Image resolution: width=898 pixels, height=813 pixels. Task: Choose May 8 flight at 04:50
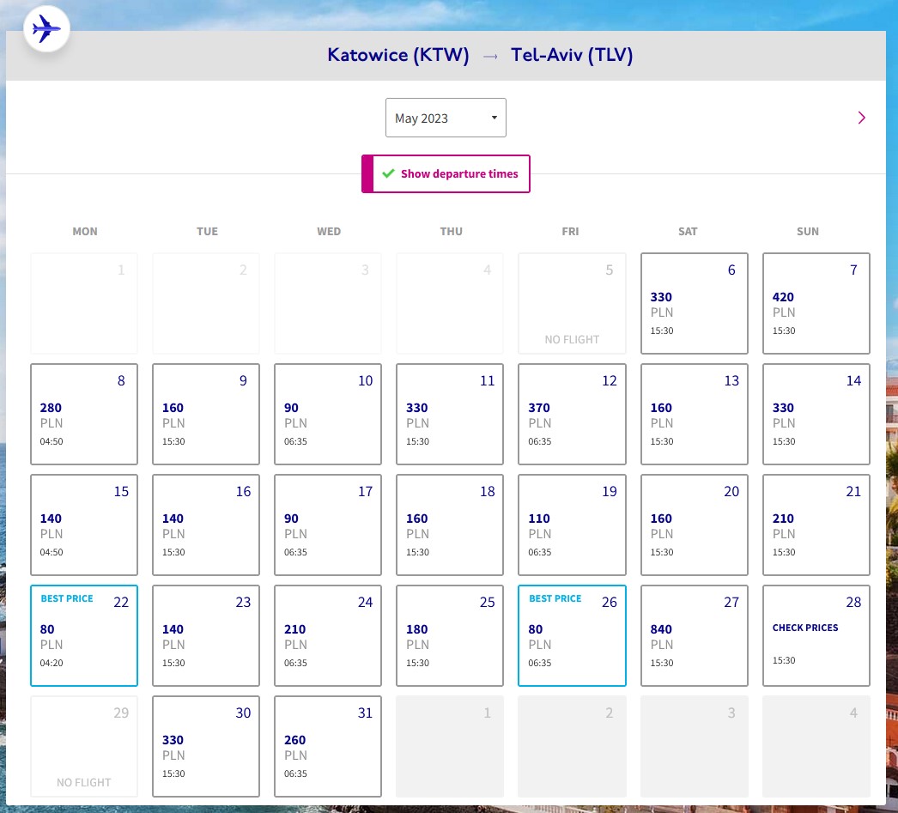[84, 414]
